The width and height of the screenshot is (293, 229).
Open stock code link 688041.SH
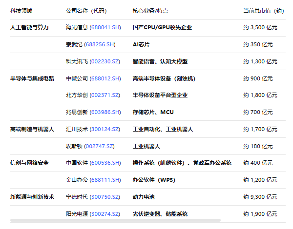pos(105,27)
